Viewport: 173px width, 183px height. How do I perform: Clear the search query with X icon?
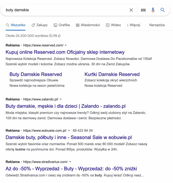pyautogui.click(x=131, y=10)
